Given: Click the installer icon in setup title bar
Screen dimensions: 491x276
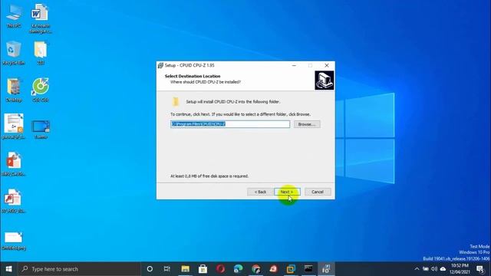Looking at the screenshot, I should click(160, 65).
